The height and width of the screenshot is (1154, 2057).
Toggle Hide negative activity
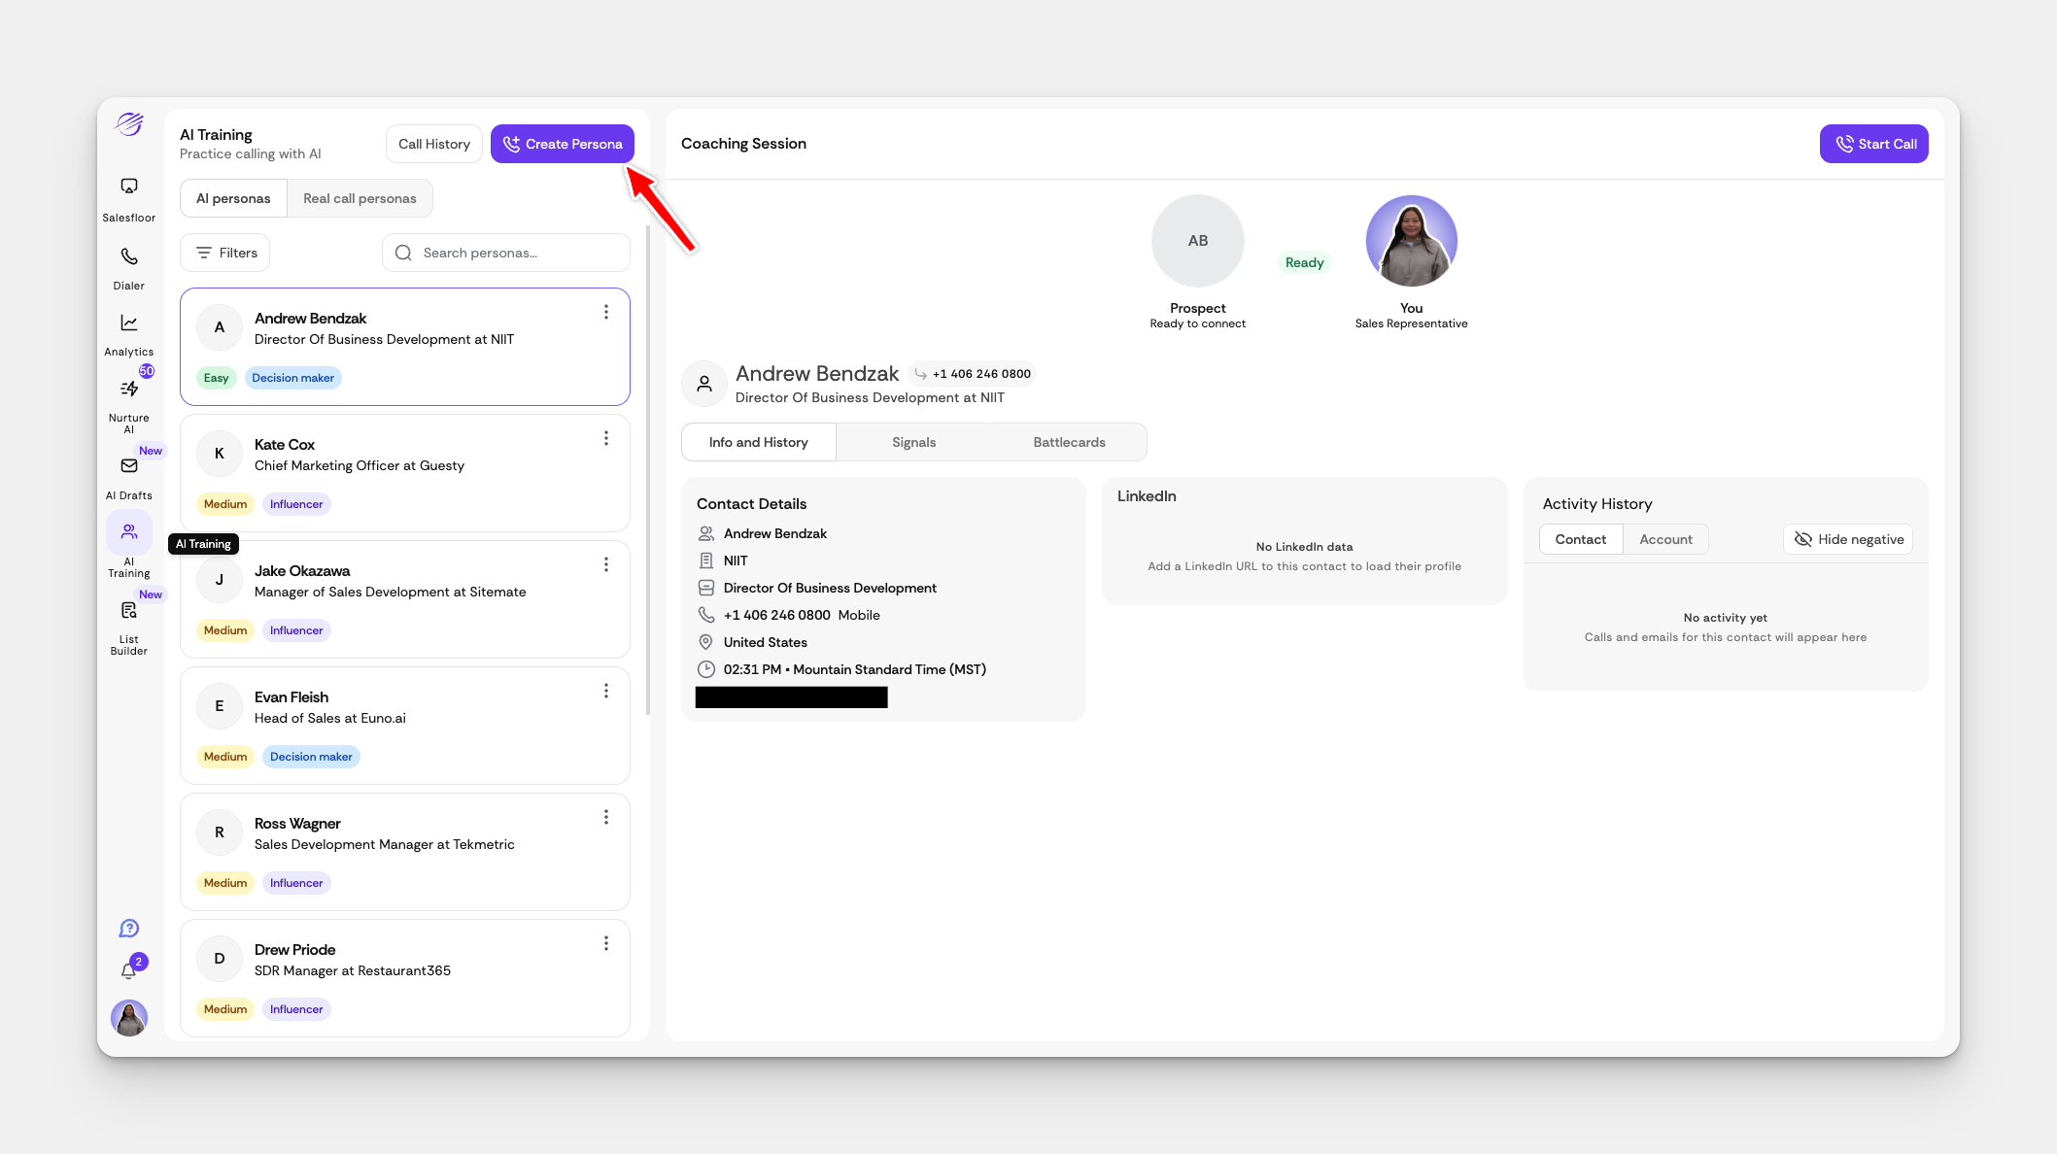point(1848,539)
